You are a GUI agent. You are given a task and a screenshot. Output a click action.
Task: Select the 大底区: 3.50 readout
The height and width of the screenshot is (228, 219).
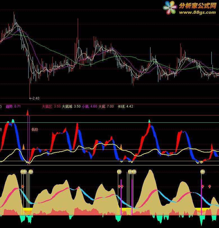[x=51, y=106]
